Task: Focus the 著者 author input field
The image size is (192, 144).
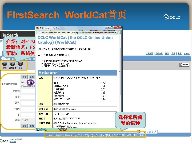Action: tap(28, 97)
